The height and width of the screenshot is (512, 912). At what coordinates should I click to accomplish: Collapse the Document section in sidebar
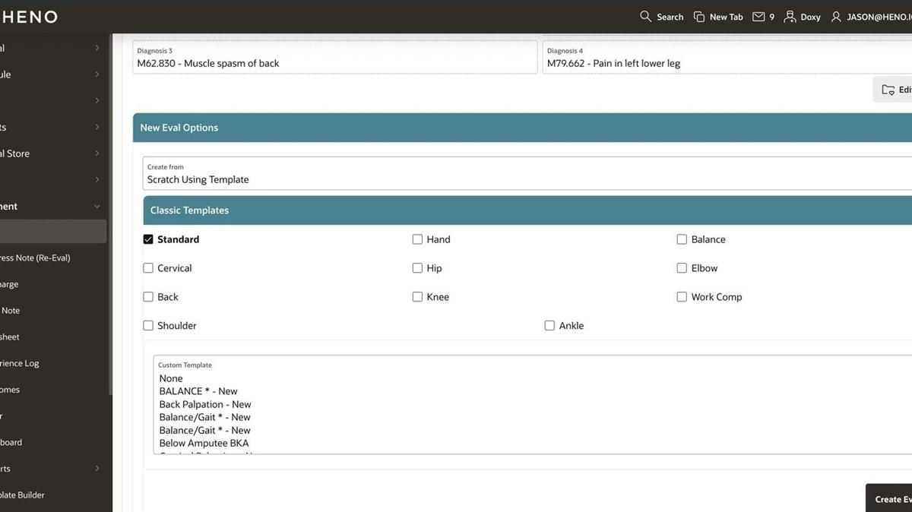(97, 206)
